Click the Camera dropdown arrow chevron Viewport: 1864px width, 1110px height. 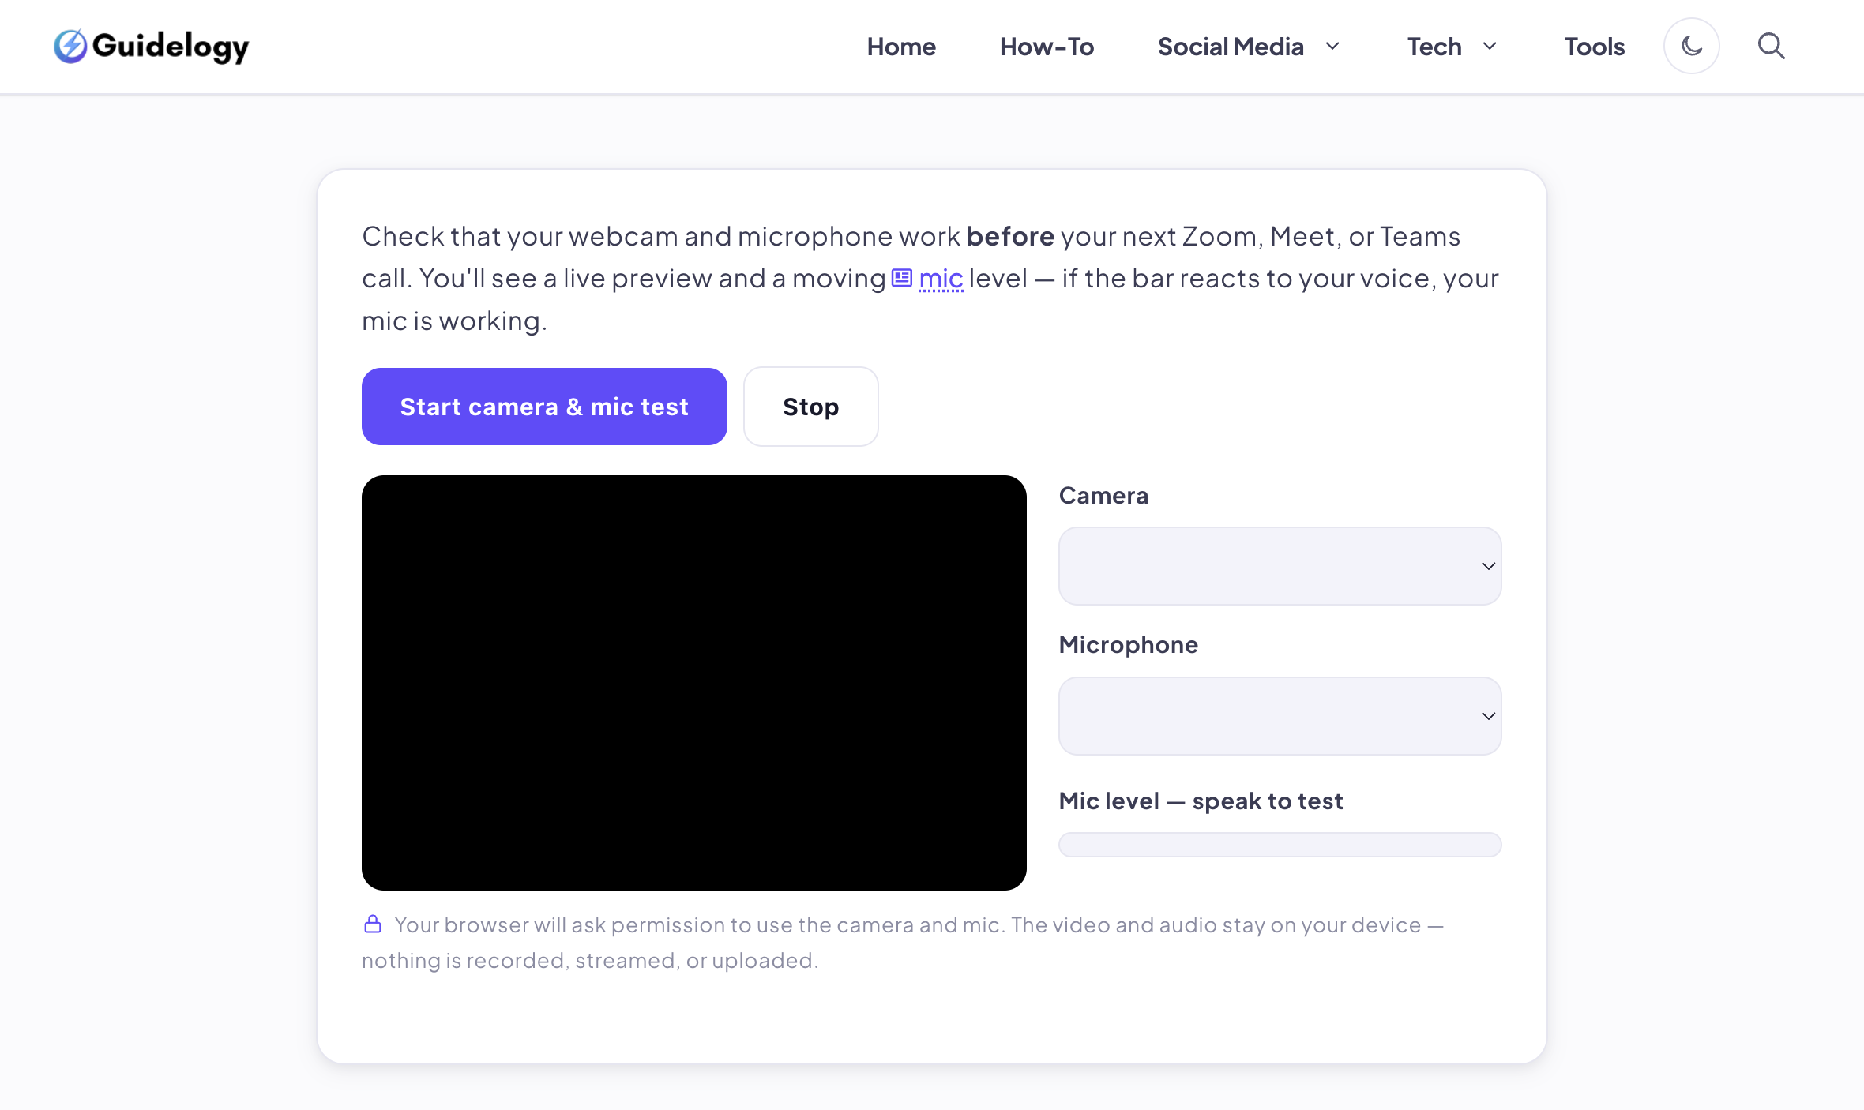click(1488, 566)
